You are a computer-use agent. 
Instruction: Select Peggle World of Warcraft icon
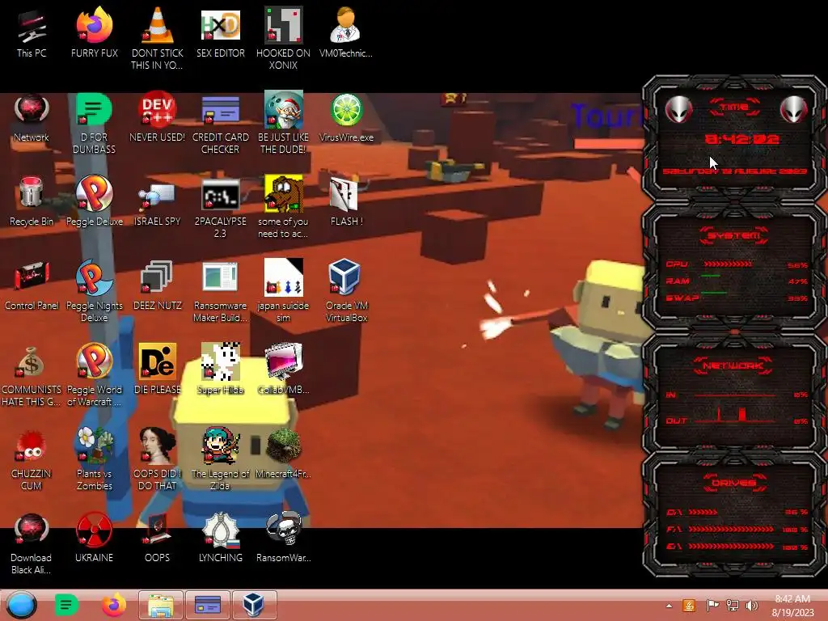95,375
